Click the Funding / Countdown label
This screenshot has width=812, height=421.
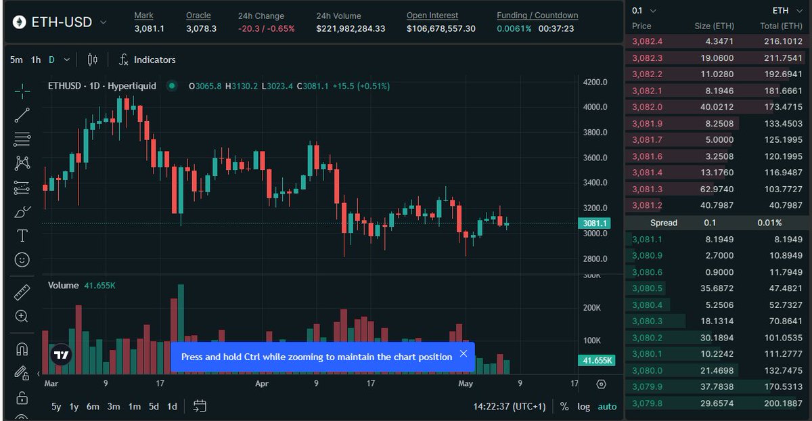click(537, 16)
